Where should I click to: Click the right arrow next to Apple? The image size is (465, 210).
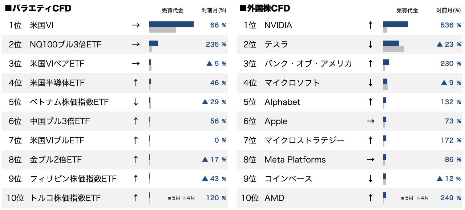tap(371, 121)
